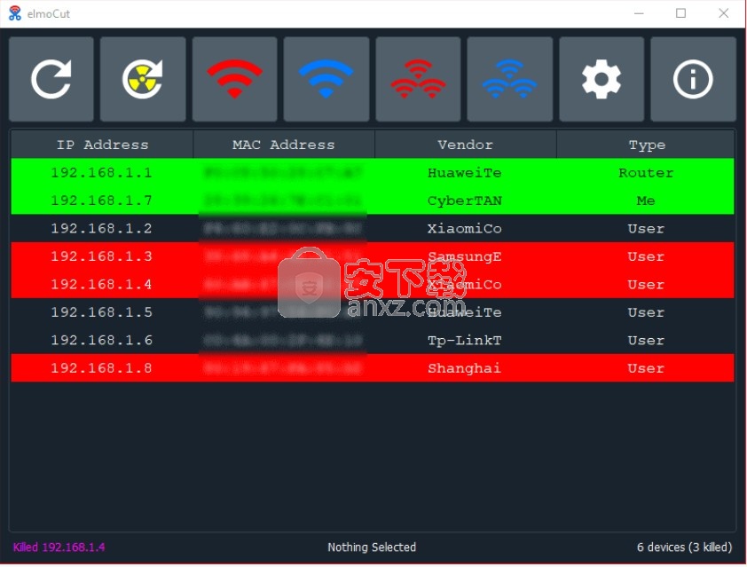Click the Me type cell

646,201
